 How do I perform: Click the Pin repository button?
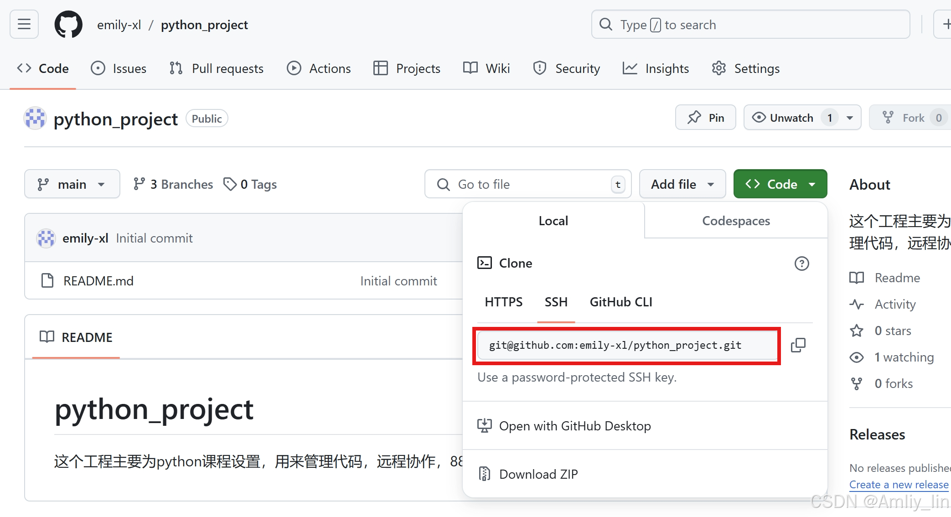coord(705,118)
